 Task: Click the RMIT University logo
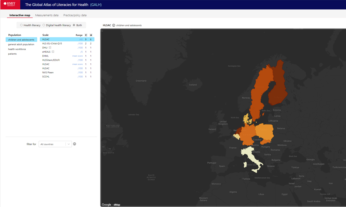(10, 5)
